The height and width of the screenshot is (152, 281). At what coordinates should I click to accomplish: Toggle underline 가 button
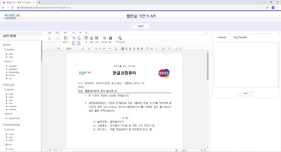(x=104, y=49)
